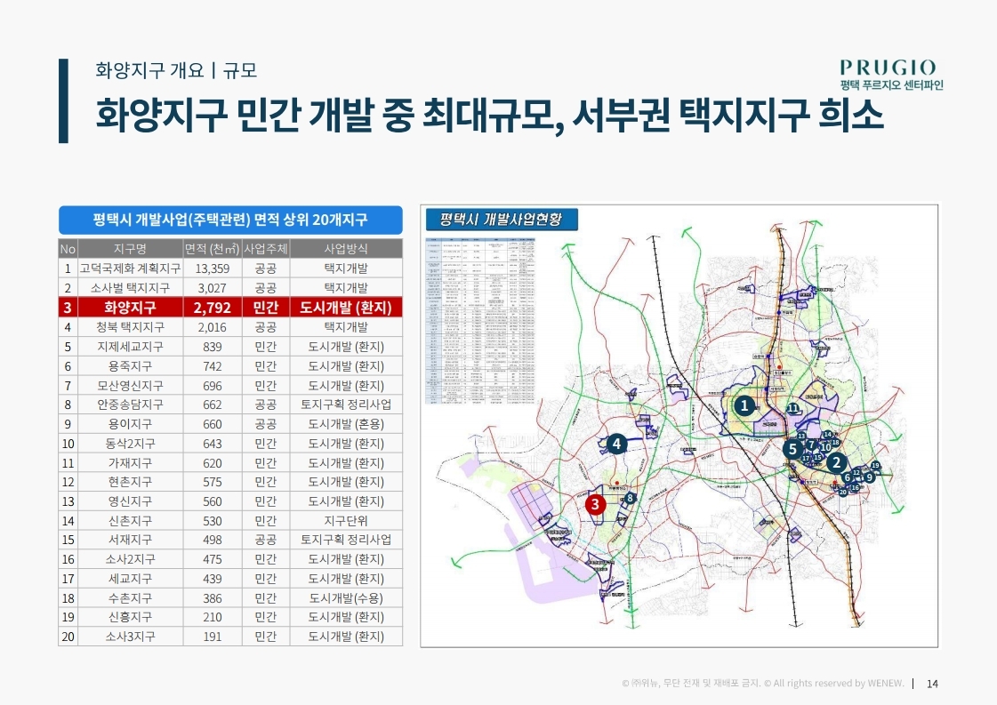Click the area value '839'
This screenshot has height=705, width=997.
(213, 347)
